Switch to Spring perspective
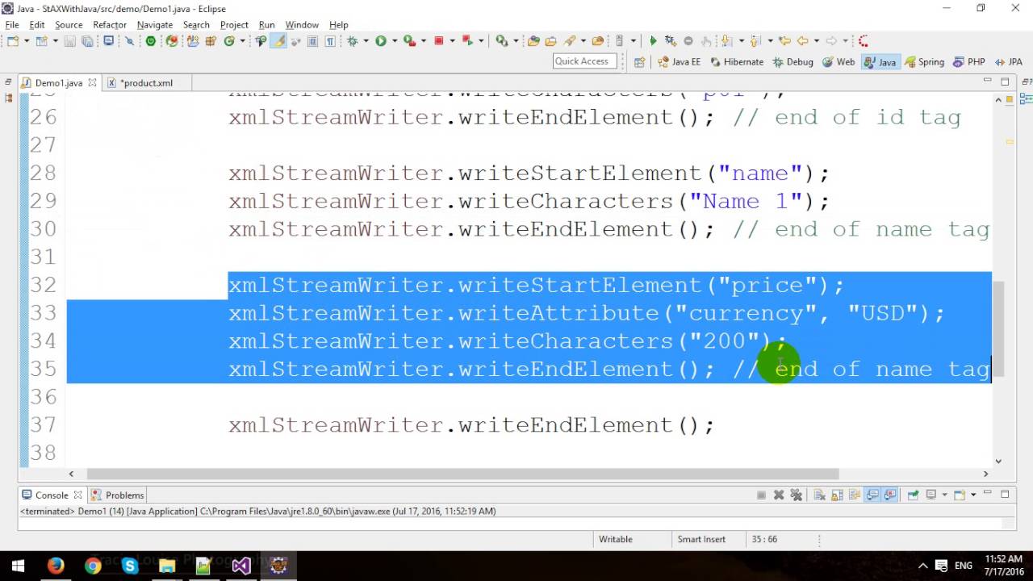 (924, 61)
